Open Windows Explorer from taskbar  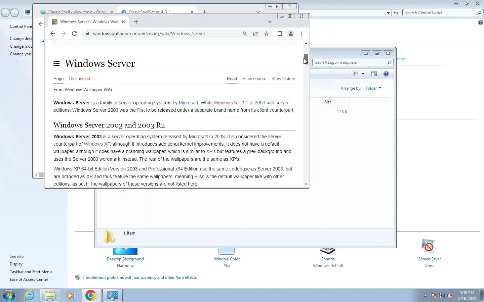click(50, 295)
